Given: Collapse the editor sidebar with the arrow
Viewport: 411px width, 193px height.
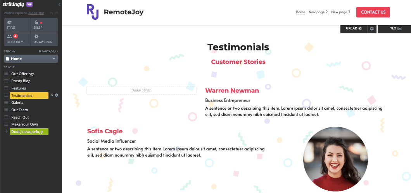Looking at the screenshot, I should pos(59,4).
